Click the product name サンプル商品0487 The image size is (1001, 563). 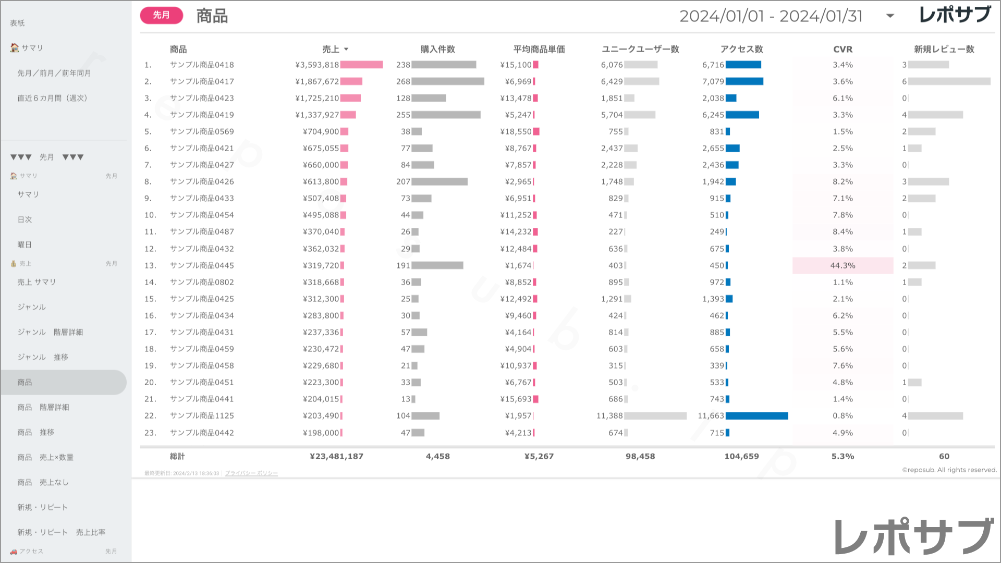coord(202,231)
